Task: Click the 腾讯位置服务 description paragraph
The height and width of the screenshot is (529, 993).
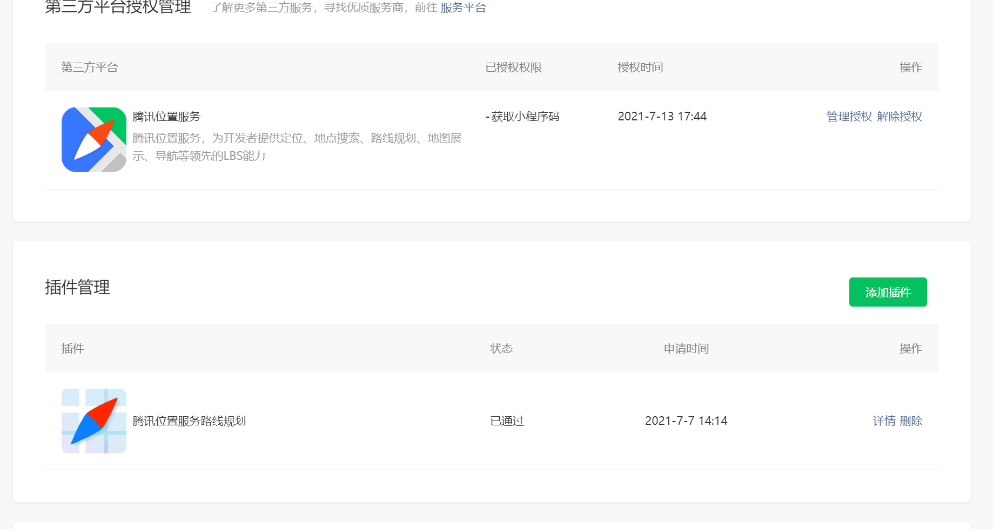Action: (x=297, y=147)
